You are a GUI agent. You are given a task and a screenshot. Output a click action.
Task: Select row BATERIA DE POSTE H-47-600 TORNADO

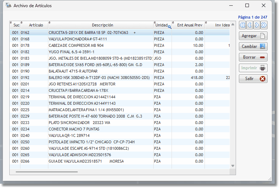click(120, 116)
